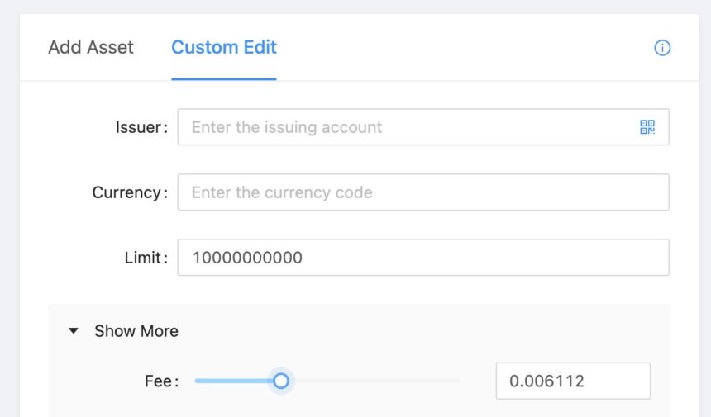Click placeholder text Enter the currency code
711x417 pixels.
[x=282, y=192]
